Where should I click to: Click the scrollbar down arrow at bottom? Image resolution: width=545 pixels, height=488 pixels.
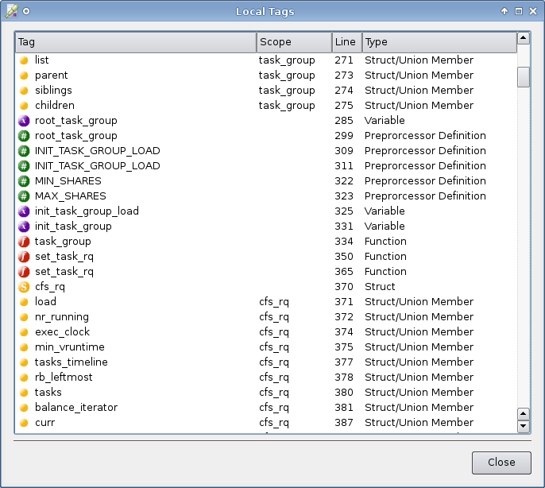point(524,426)
